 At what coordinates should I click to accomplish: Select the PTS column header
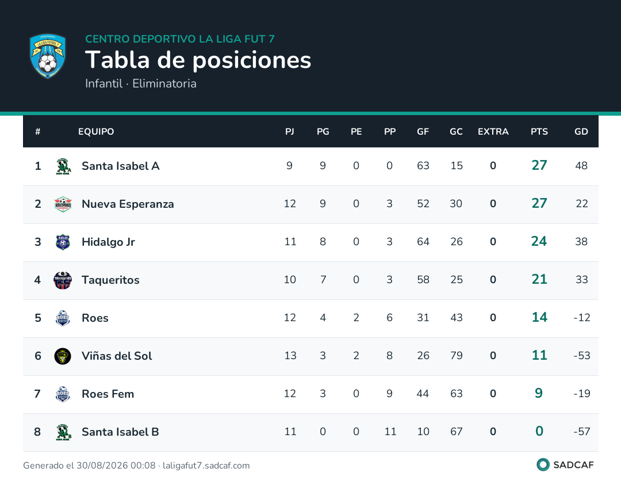[539, 132]
